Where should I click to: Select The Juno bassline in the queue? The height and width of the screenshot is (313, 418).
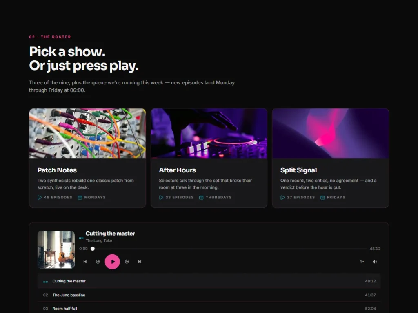point(209,295)
